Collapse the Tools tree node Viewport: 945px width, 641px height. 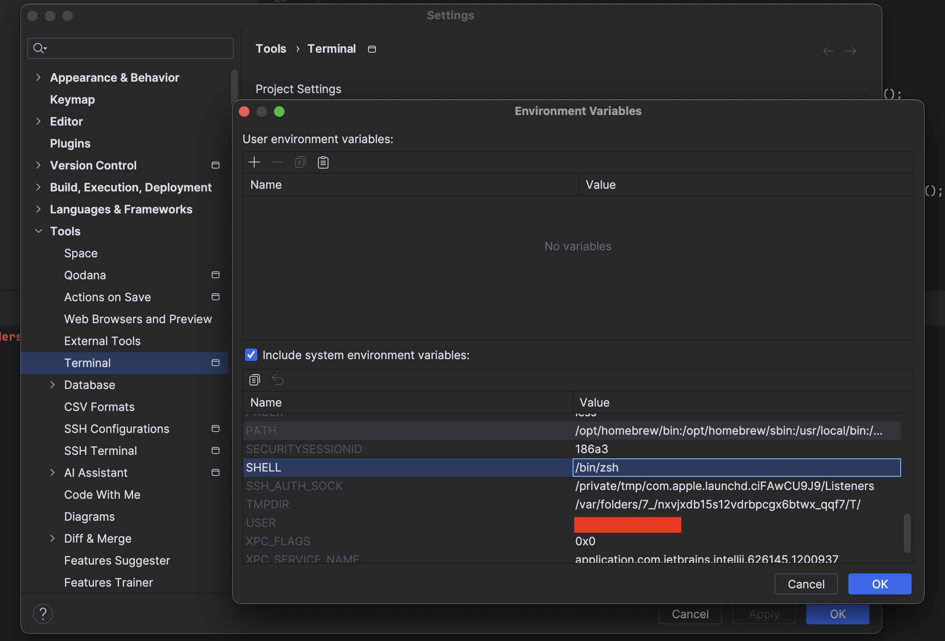click(x=39, y=231)
